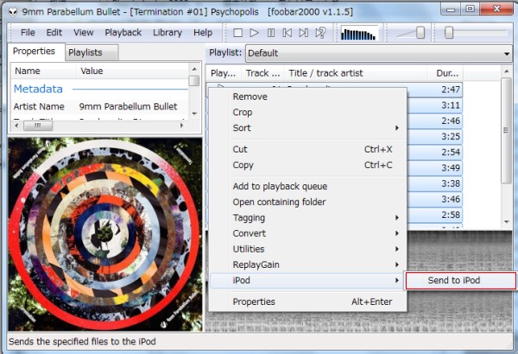This screenshot has height=354, width=518.
Task: Skip to next track icon
Action: [304, 33]
